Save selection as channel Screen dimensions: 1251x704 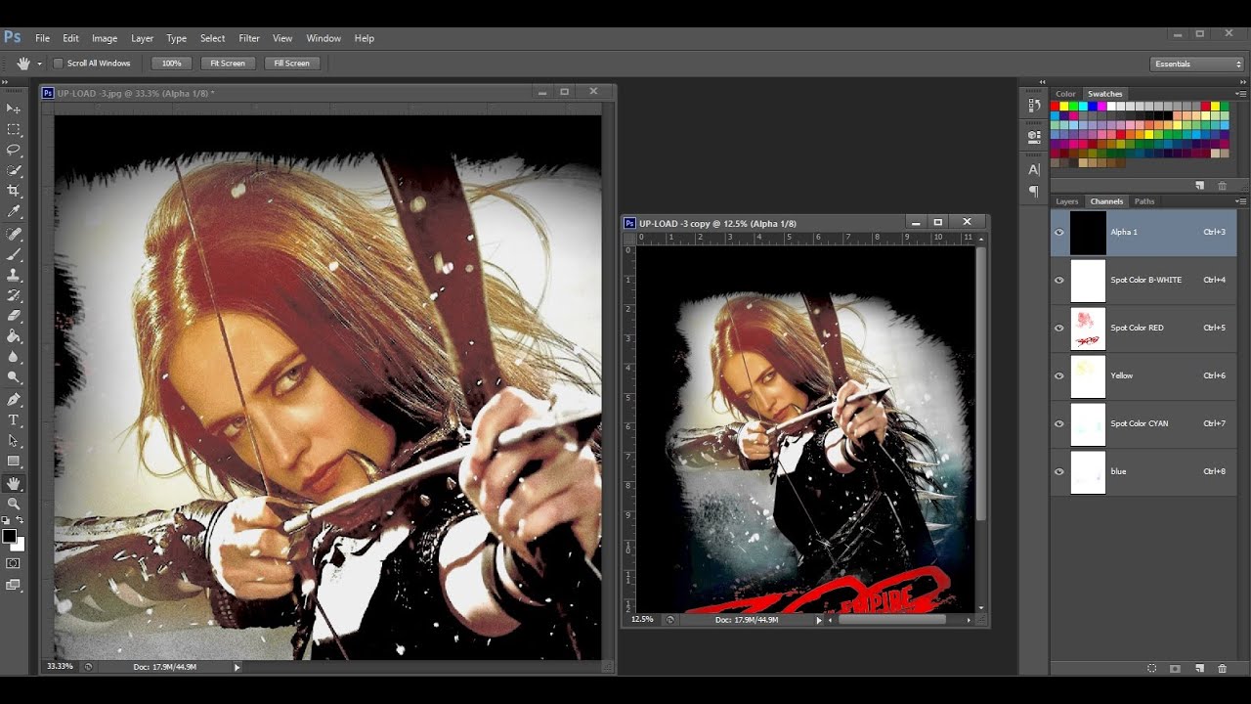[1175, 669]
